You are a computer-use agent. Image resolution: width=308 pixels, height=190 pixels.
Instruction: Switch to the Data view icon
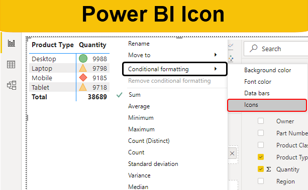11,64
